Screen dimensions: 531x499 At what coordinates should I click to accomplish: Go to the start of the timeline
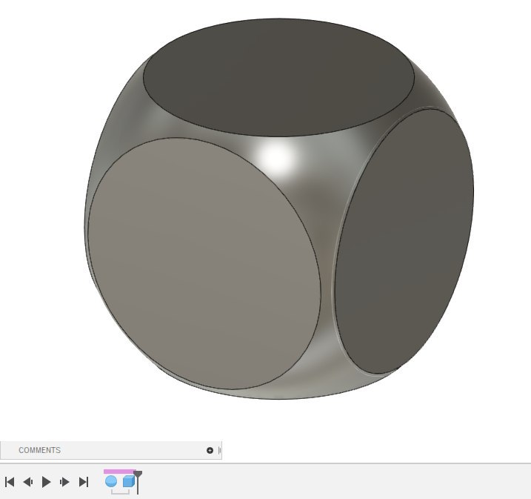10,482
